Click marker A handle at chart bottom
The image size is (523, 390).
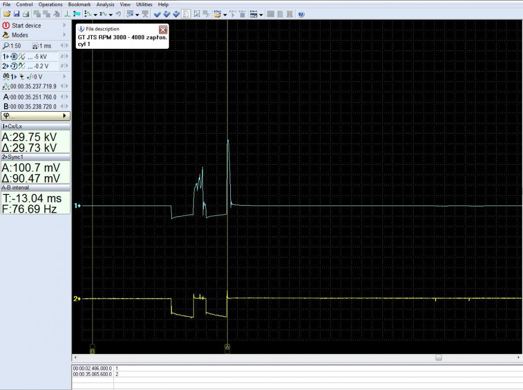pos(228,347)
